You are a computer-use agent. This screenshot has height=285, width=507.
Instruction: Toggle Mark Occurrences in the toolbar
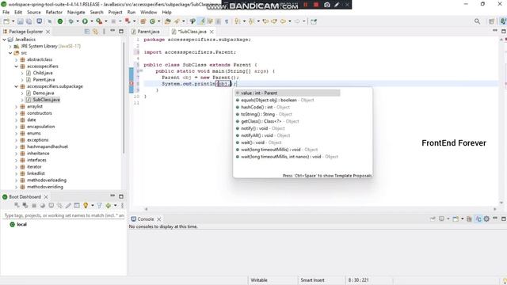201,21
